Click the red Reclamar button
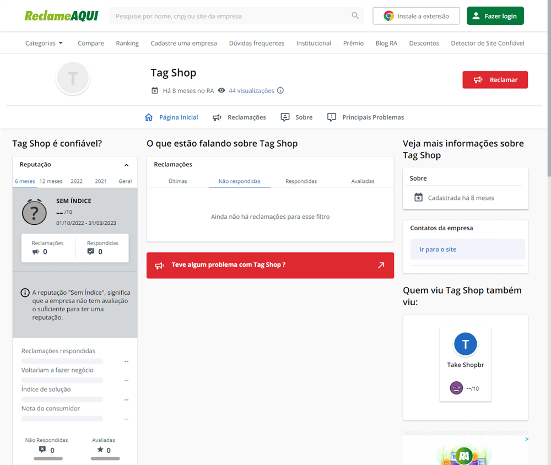This screenshot has height=465, width=551. [x=495, y=80]
